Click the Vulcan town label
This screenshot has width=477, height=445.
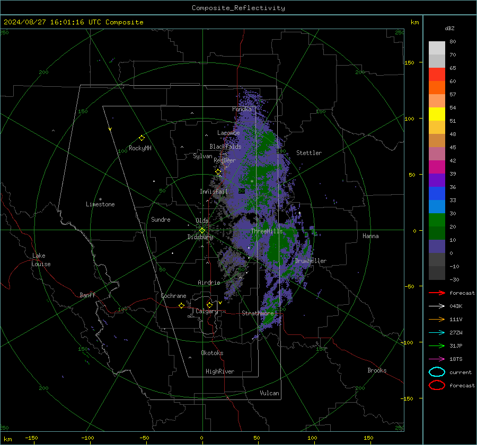pos(269,393)
